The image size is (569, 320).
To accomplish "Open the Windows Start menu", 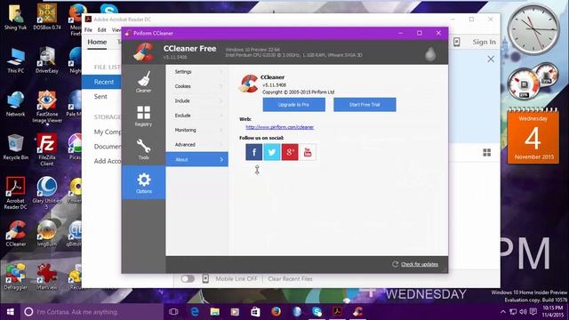I will pos(10,312).
